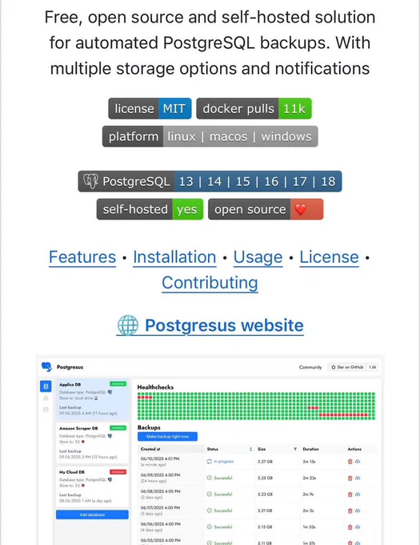420x545 pixels.
Task: Open the Contributing link
Action: click(210, 283)
